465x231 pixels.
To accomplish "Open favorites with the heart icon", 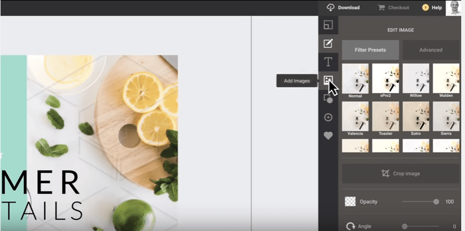I will point(328,136).
